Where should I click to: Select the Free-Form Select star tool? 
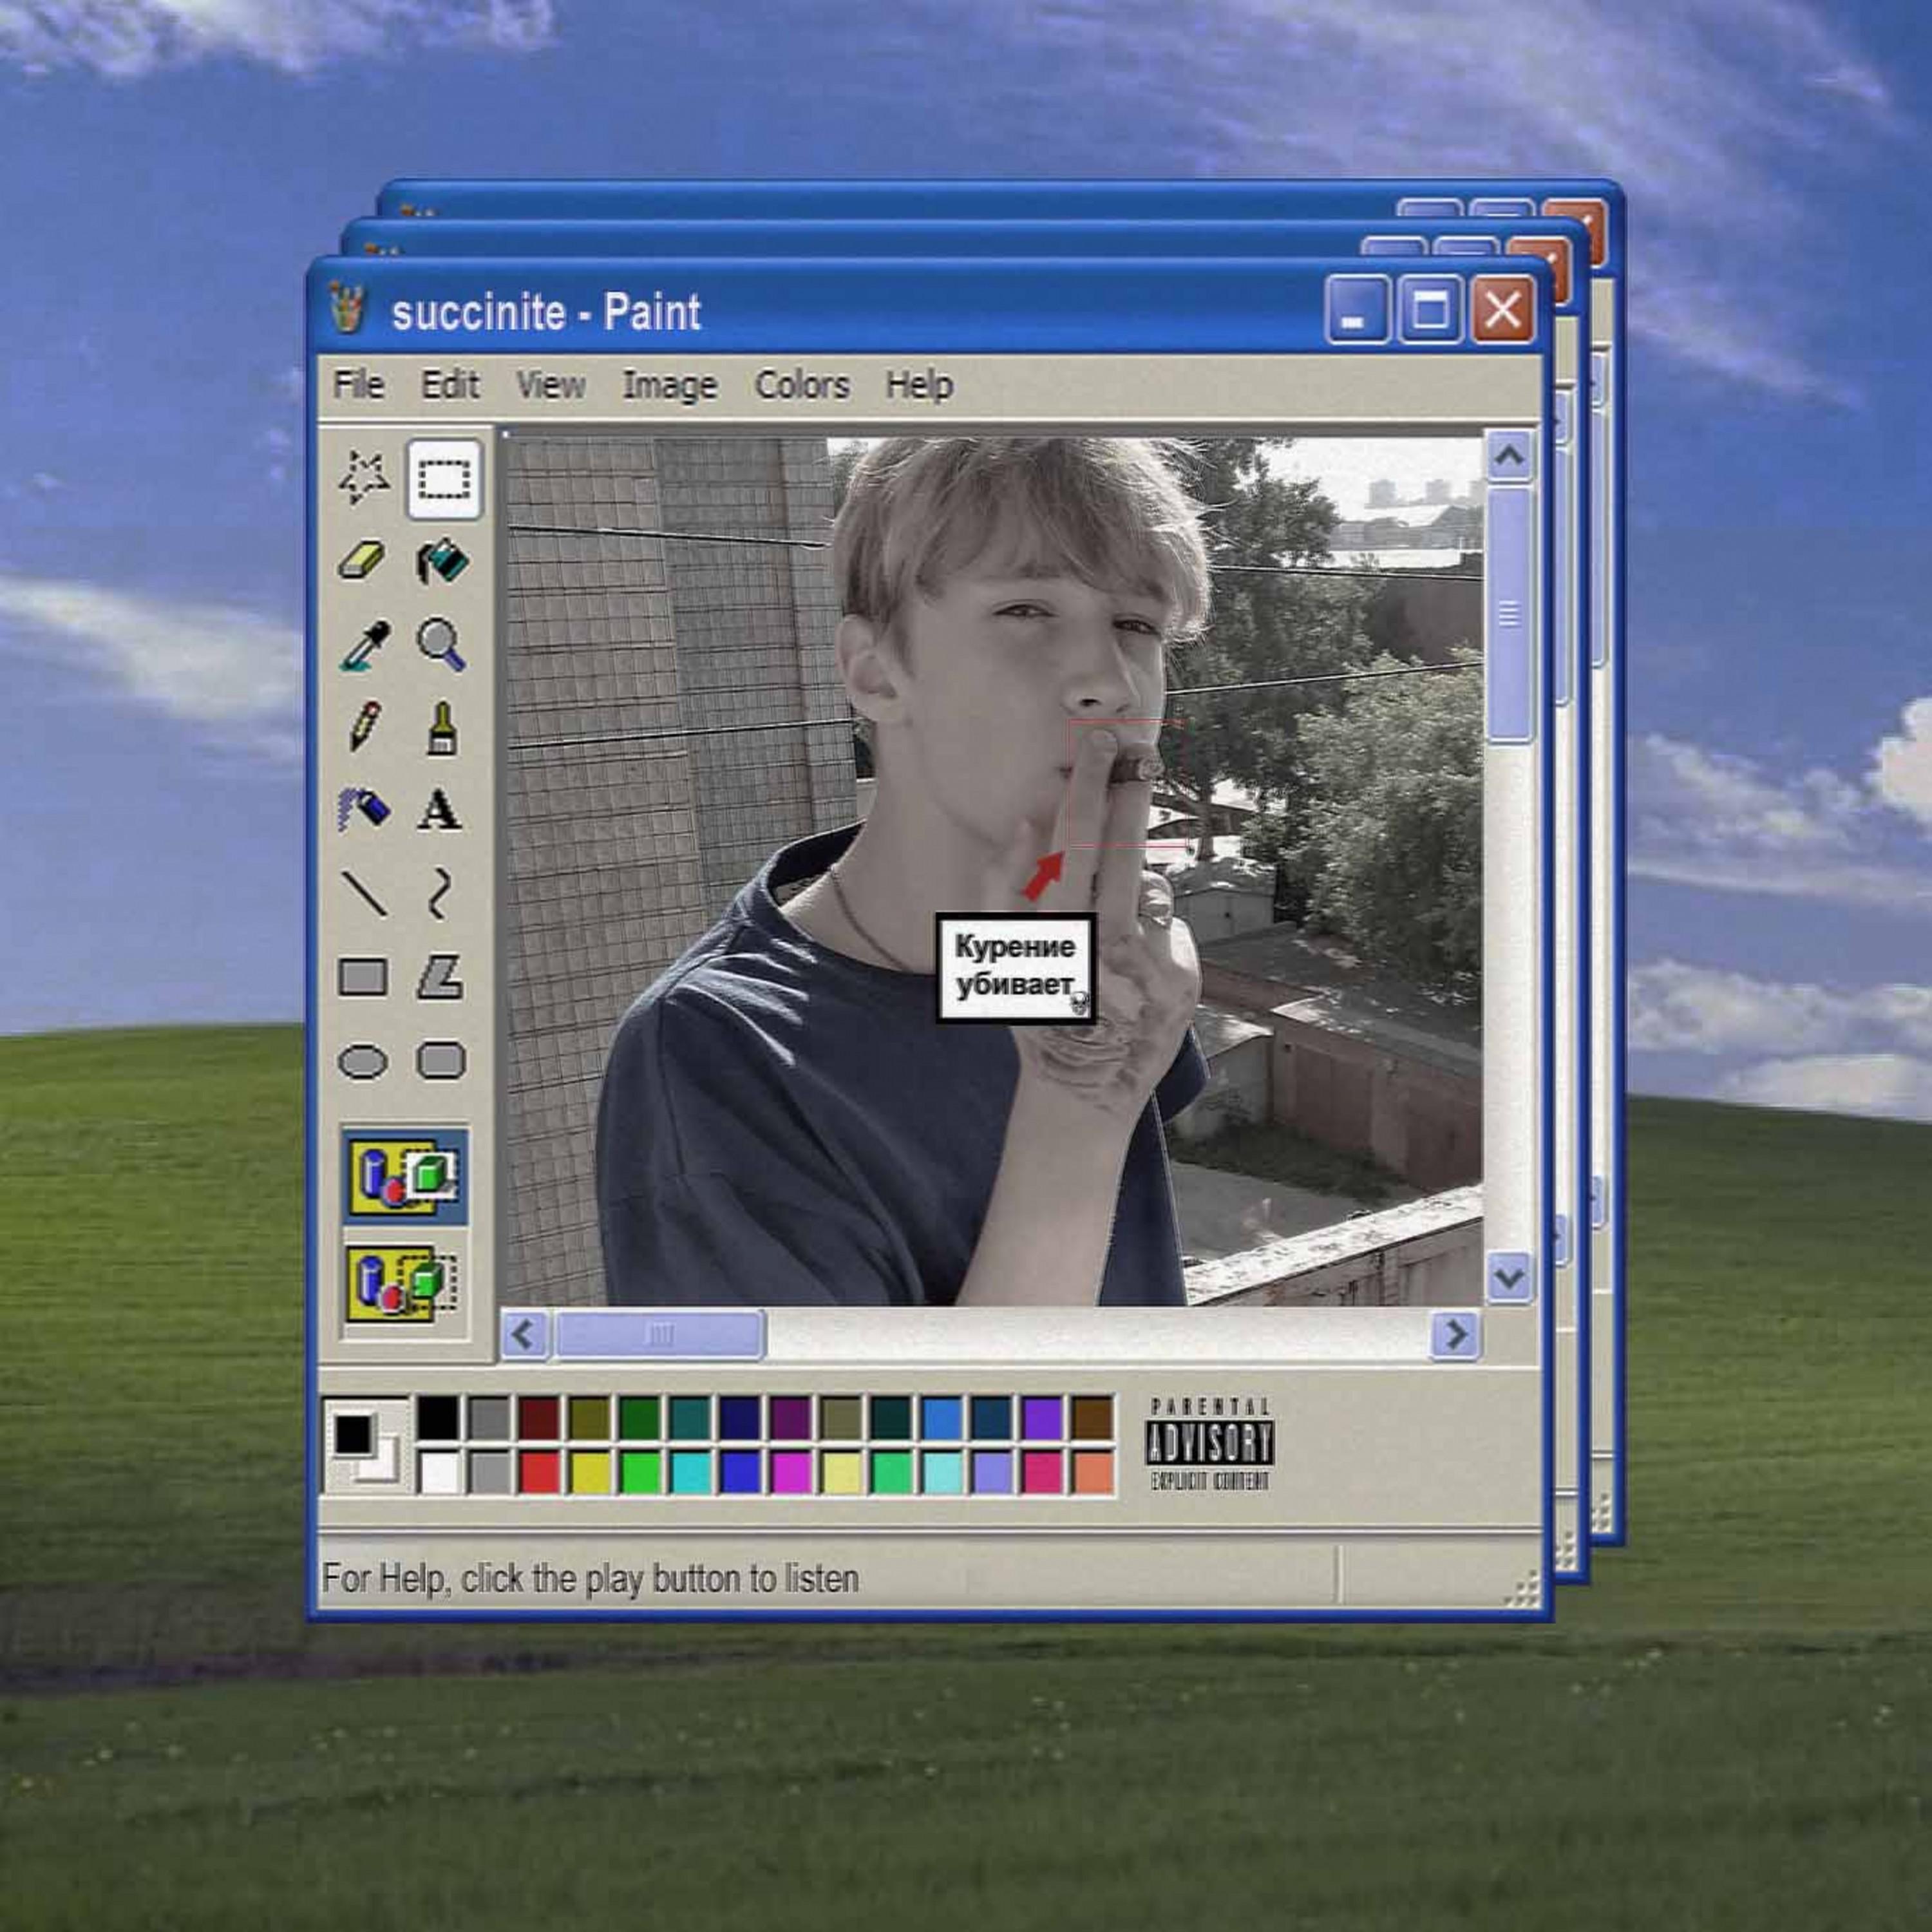[x=363, y=478]
